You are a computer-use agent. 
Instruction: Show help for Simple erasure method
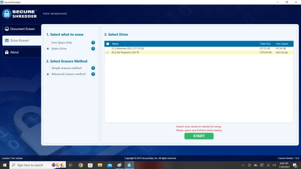(93, 68)
